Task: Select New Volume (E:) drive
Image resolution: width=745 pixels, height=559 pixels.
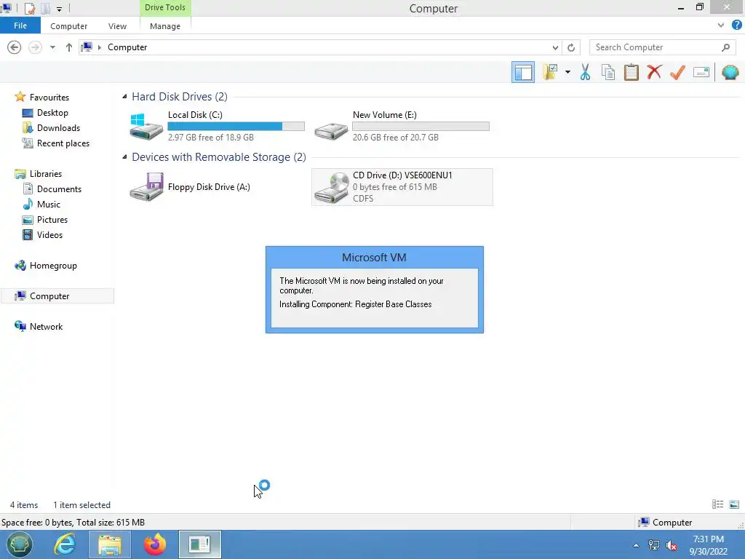Action: point(402,126)
